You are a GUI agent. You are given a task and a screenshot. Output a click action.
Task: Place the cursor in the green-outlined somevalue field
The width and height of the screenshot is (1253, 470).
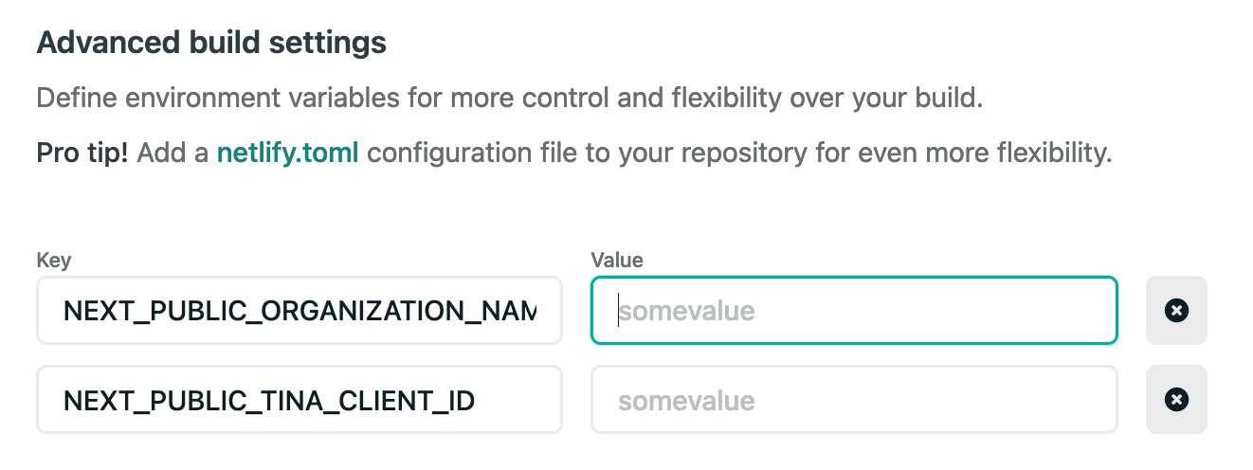point(854,310)
